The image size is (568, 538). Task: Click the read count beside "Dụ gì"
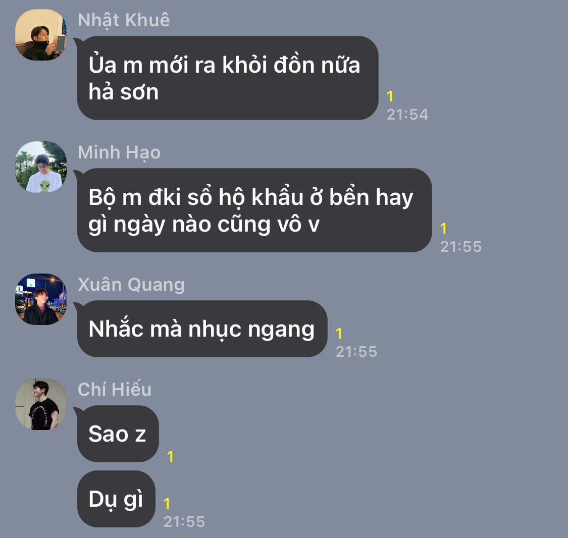point(167,504)
